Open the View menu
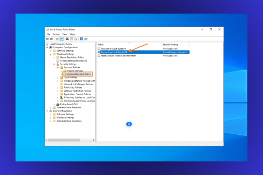The width and height of the screenshot is (263, 175). click(64, 35)
